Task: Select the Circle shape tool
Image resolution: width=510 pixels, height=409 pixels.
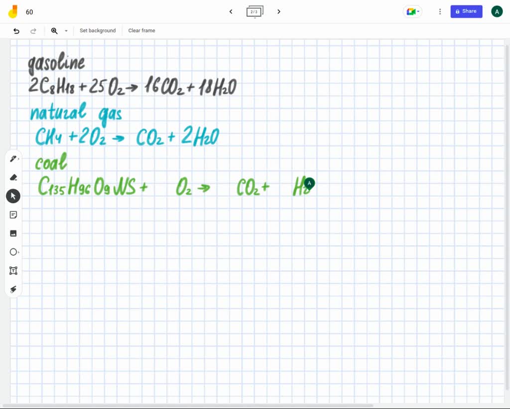Action: click(13, 252)
